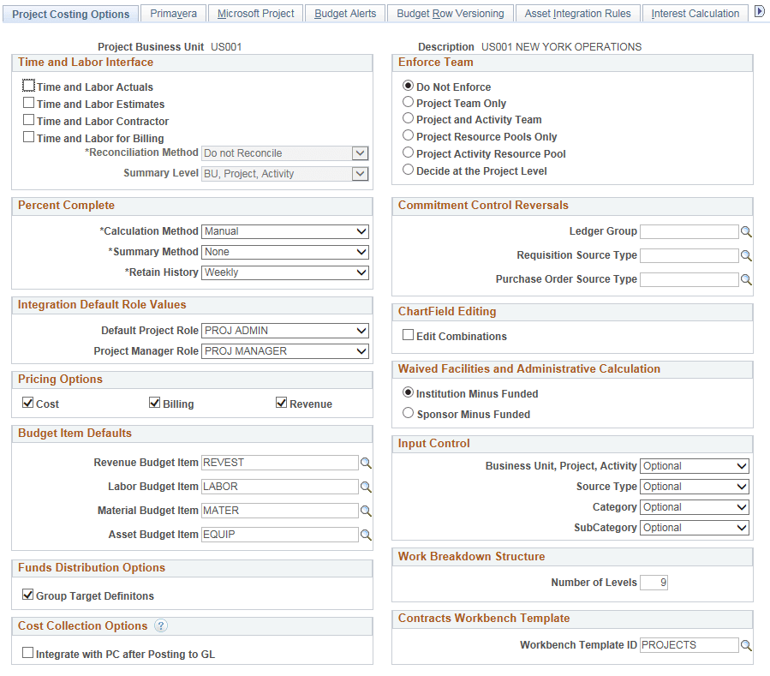
Task: Check the Edit Combinations box
Action: [409, 334]
